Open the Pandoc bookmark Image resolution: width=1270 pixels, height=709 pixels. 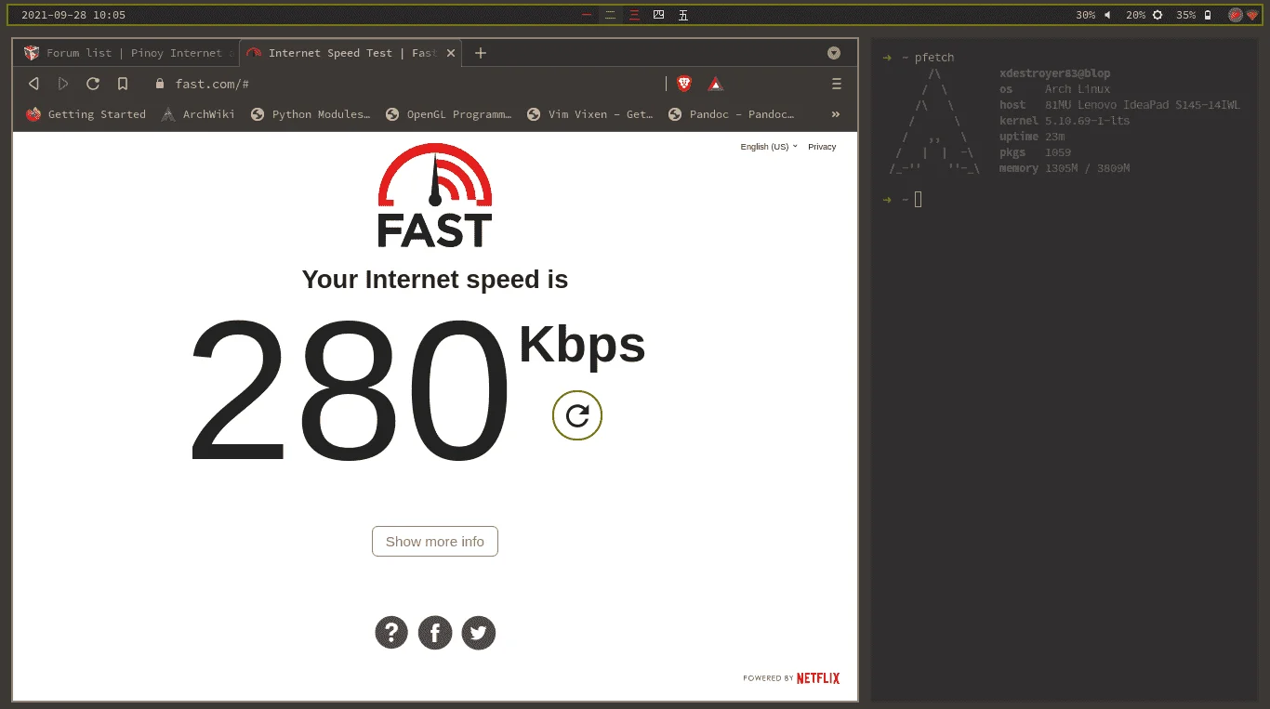[731, 114]
